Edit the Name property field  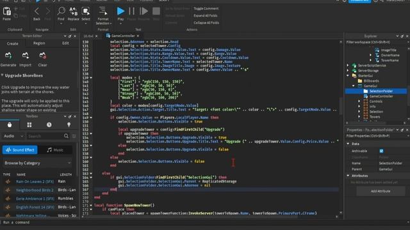(x=392, y=164)
